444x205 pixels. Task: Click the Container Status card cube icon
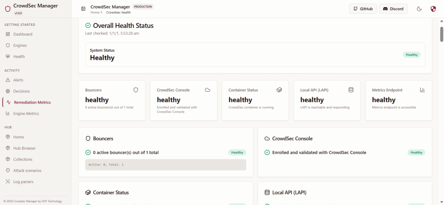click(x=279, y=90)
